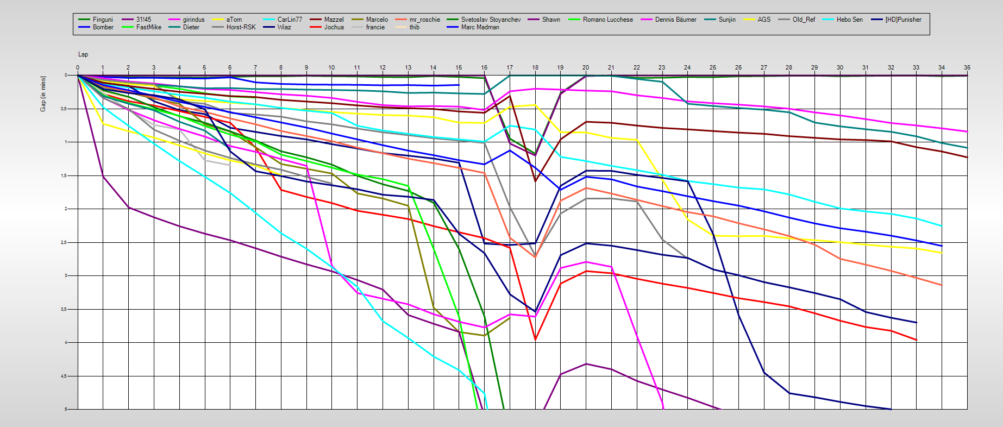This screenshot has width=1003, height=427.
Task: Select the Jochua red legend swatch
Action: [316, 27]
